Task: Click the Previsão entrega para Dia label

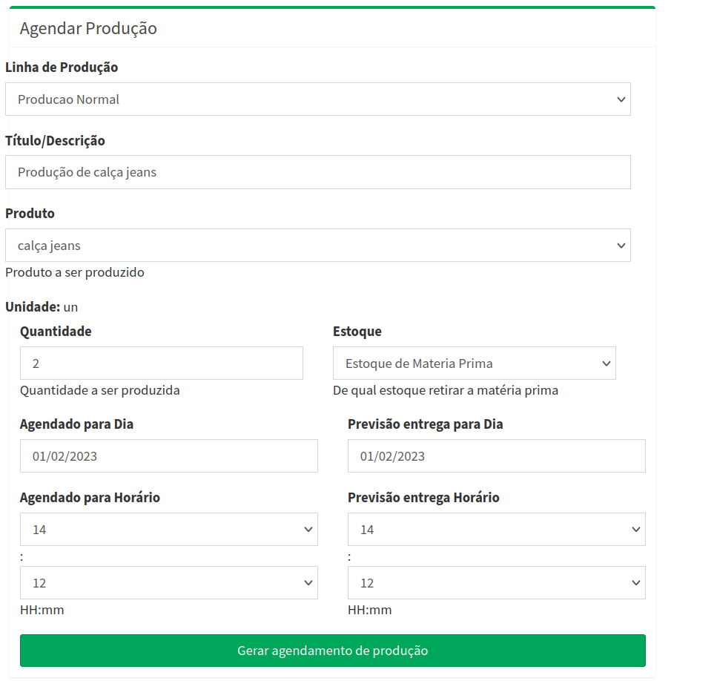Action: [x=425, y=424]
